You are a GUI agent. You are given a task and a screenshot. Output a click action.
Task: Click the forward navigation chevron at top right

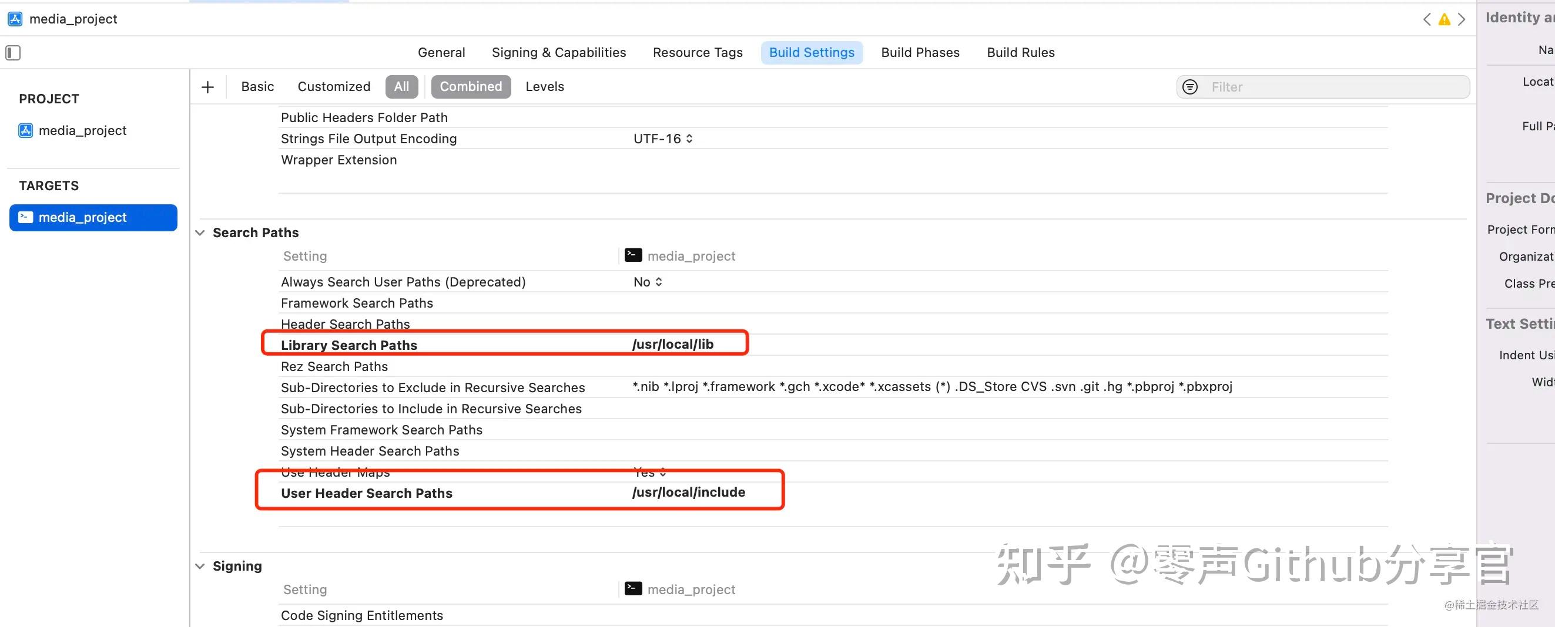click(1462, 19)
